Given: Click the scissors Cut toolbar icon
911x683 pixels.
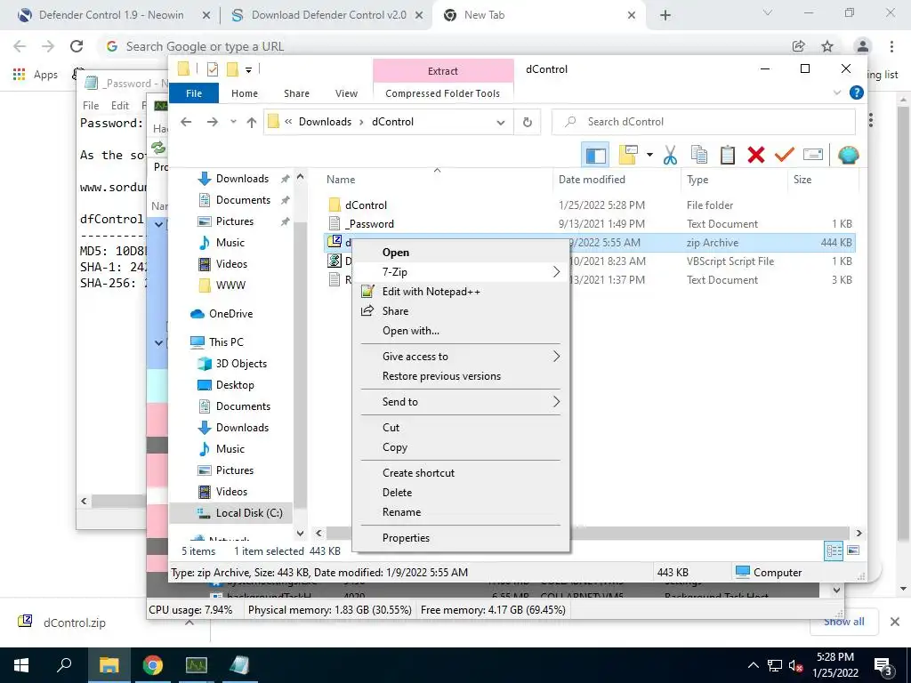Looking at the screenshot, I should pos(670,155).
